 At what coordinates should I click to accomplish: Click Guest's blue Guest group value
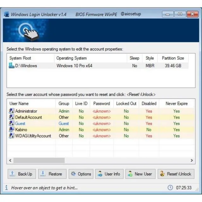click(x=64, y=123)
